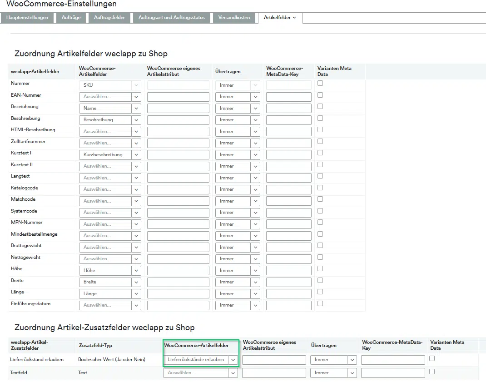Focus MetaData-Key input for Matchcode

tap(289, 201)
